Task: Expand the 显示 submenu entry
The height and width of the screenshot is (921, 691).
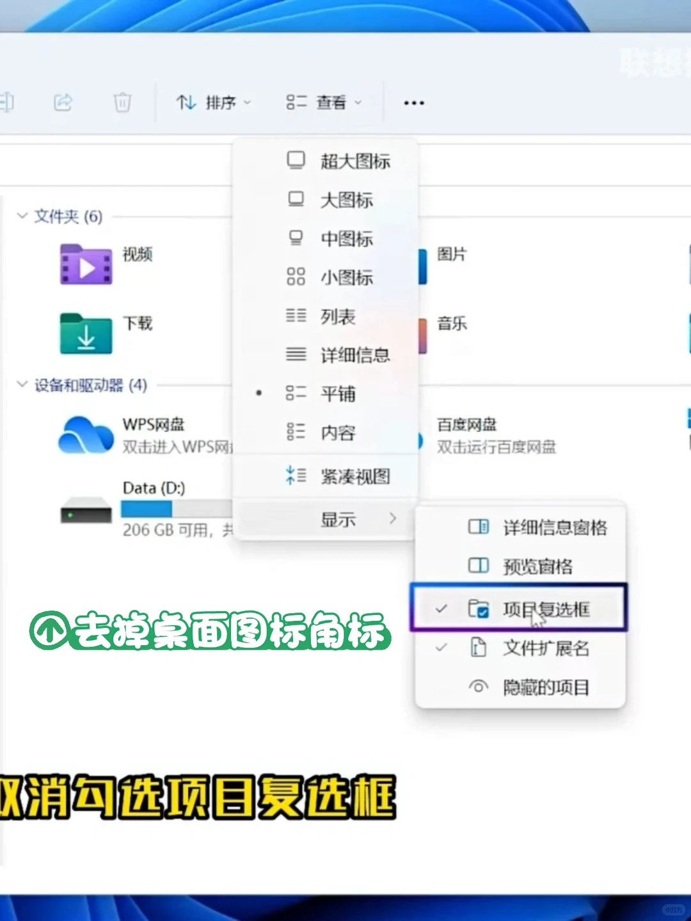Action: (340, 520)
